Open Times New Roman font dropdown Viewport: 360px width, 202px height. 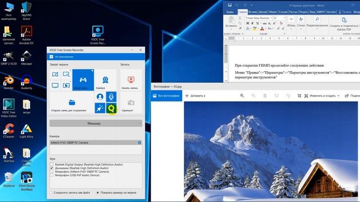271,18
